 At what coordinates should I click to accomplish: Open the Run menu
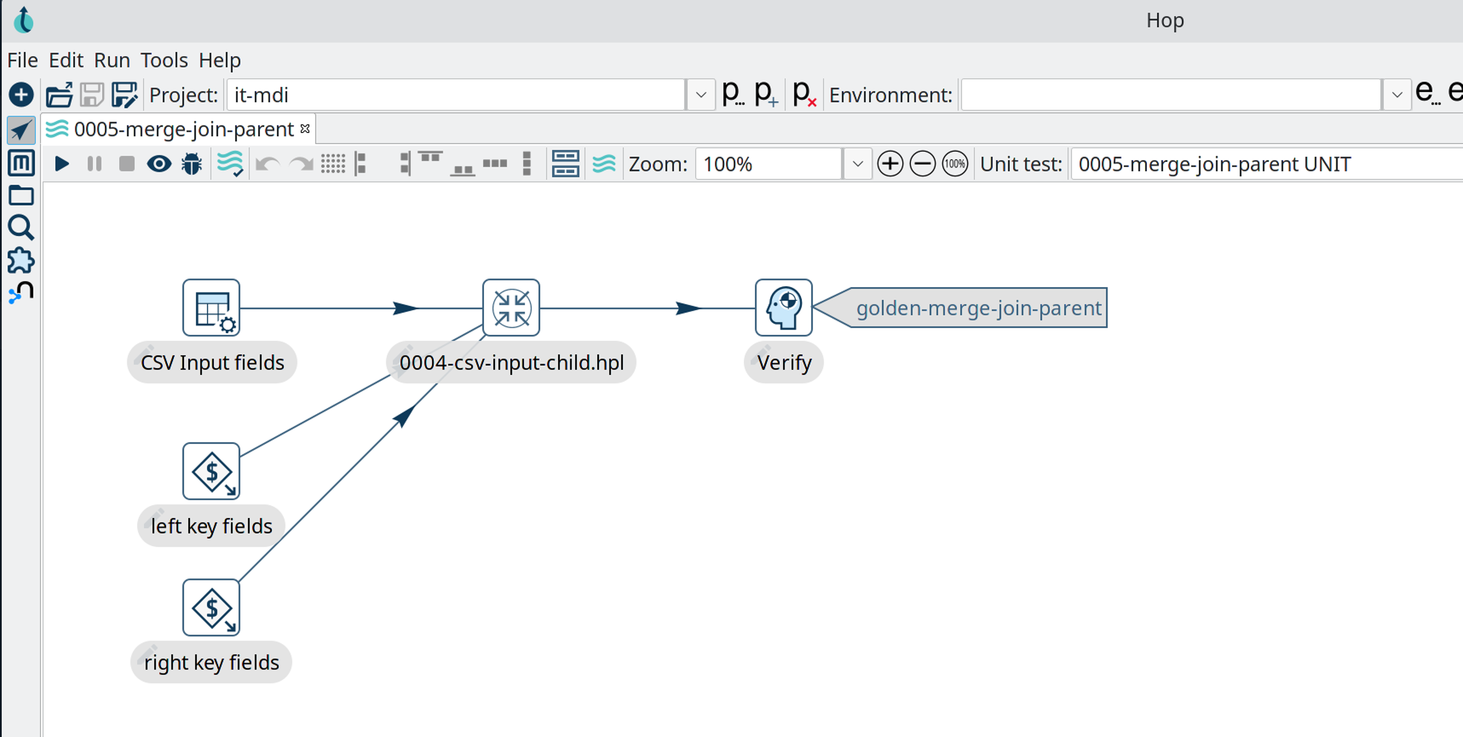tap(111, 60)
